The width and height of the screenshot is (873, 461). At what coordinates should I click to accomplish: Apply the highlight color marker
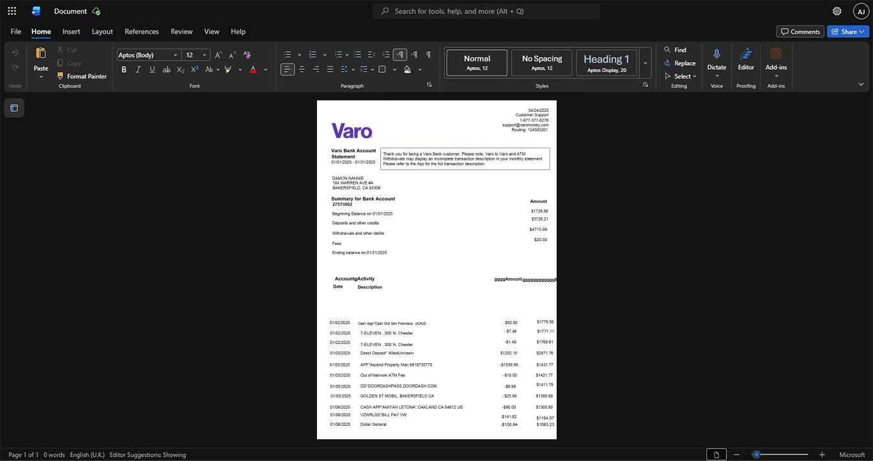click(x=228, y=69)
